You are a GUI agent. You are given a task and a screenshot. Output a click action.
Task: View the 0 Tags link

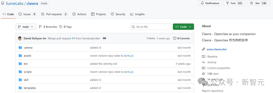[x=65, y=27]
